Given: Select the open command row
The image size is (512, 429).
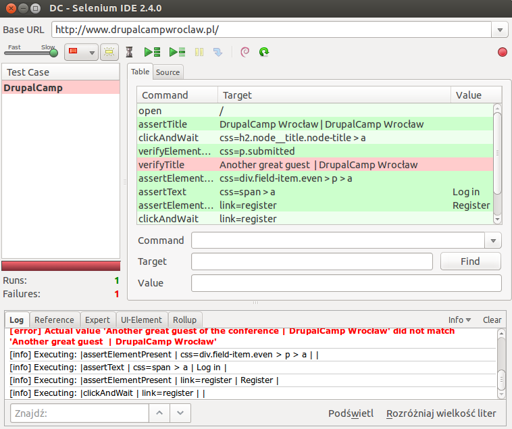Looking at the screenshot, I should 315,111.
